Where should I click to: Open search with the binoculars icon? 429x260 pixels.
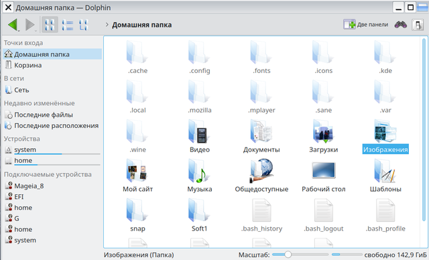(401, 25)
